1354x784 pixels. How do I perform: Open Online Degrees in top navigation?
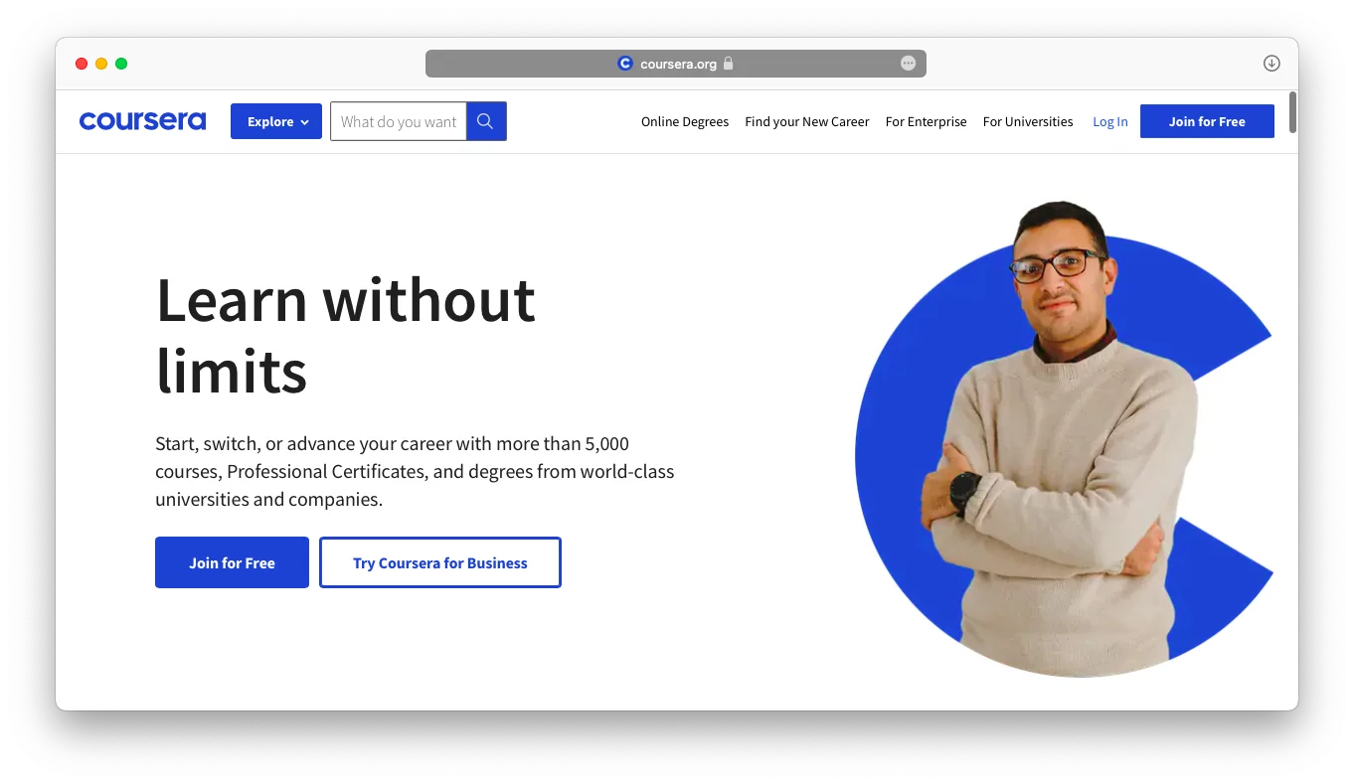click(x=685, y=122)
